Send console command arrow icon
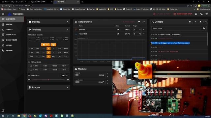The image size is (211, 118). pyautogui.click(x=204, y=29)
